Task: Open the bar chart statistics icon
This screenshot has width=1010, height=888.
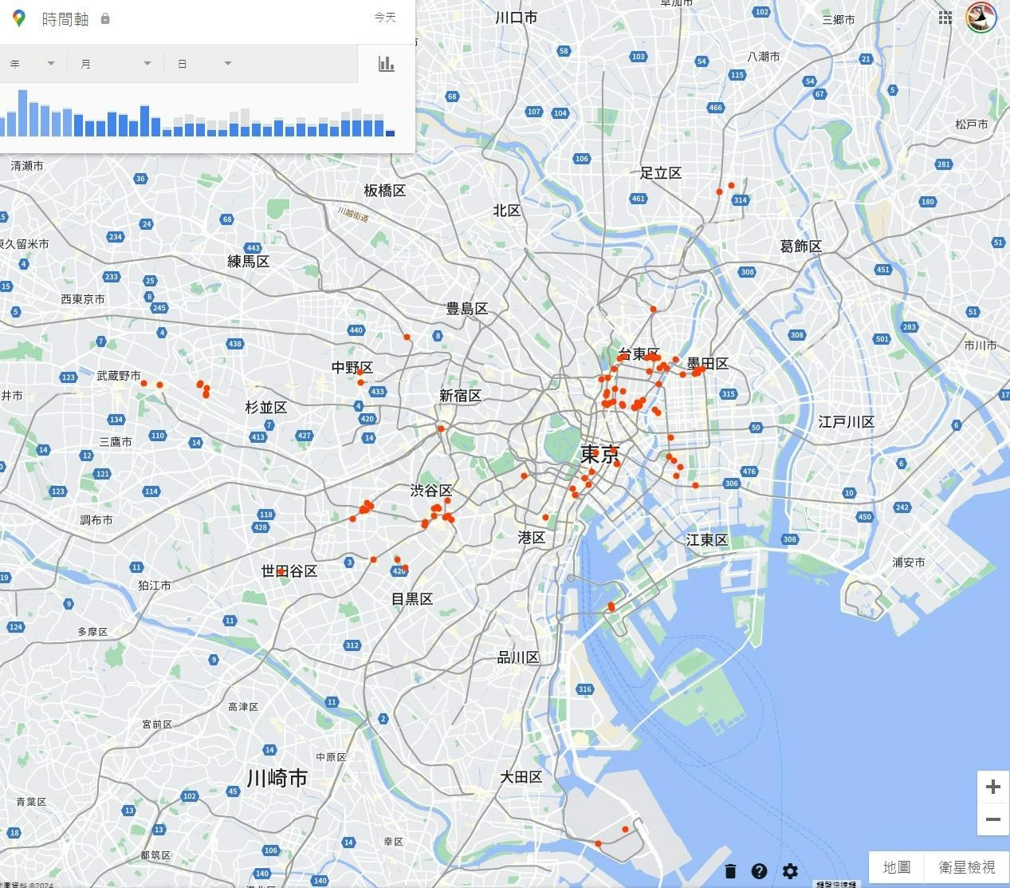Action: (387, 64)
